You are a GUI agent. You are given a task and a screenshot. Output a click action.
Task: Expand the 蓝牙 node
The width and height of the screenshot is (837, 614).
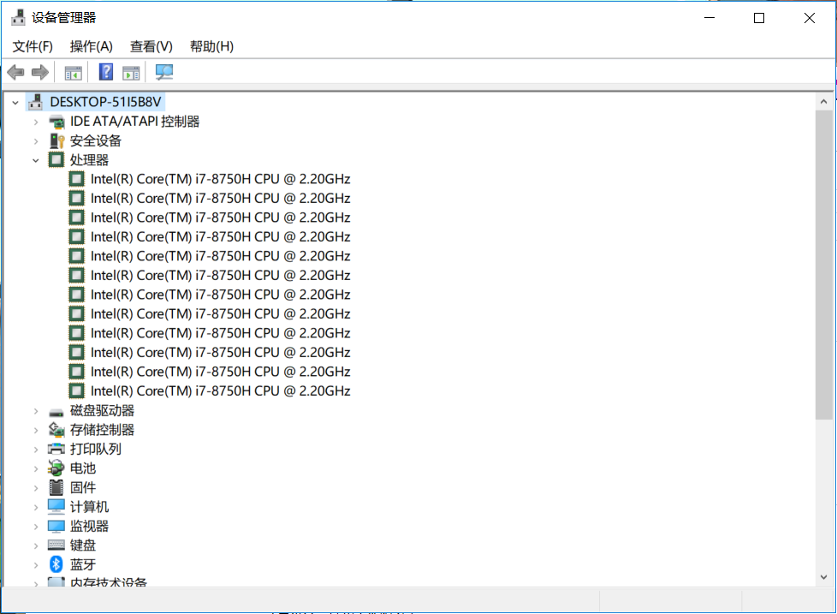pos(36,564)
